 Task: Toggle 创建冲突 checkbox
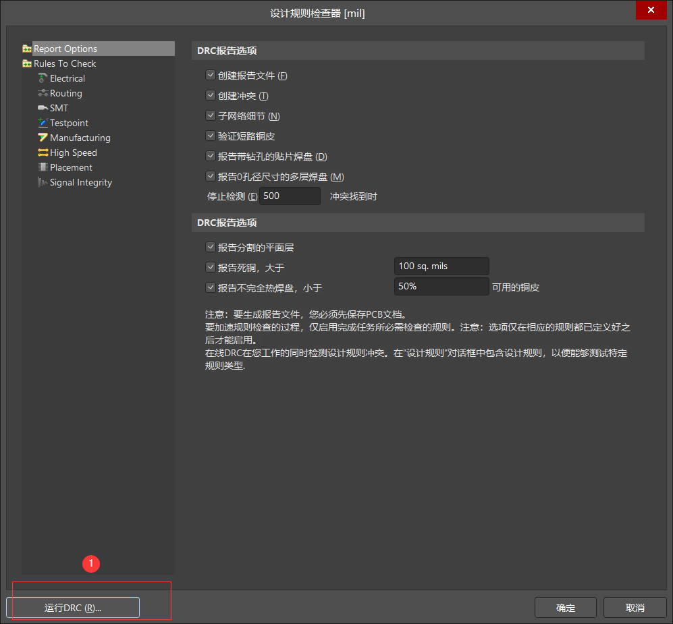[211, 95]
